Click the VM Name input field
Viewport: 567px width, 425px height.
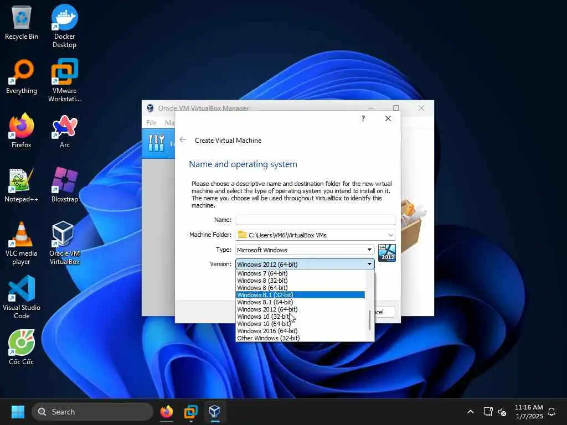pos(315,220)
